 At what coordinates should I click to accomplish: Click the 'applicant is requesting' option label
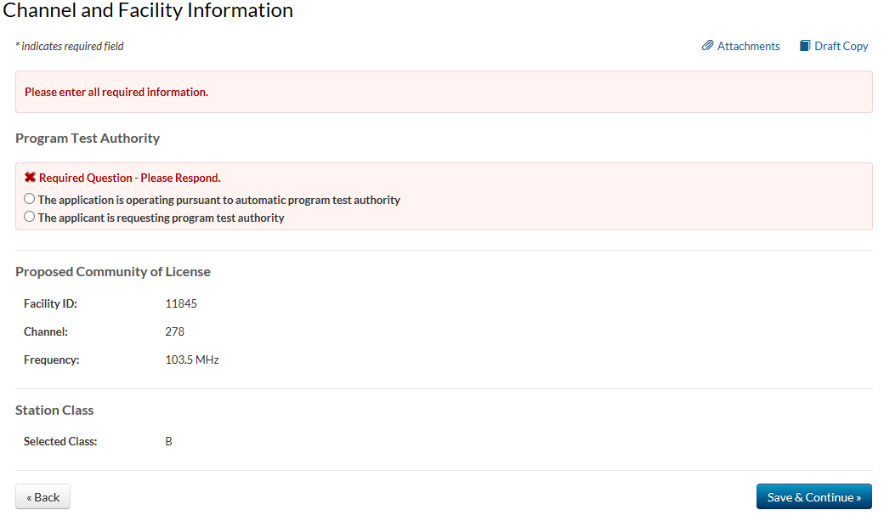pyautogui.click(x=161, y=218)
